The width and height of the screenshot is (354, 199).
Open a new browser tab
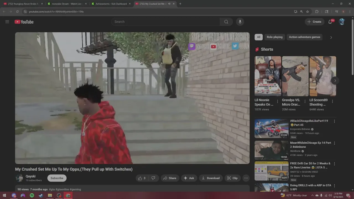[180, 4]
